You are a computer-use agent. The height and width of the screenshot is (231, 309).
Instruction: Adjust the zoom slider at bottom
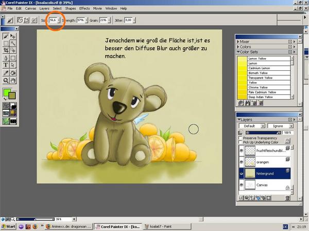[x=36, y=219]
